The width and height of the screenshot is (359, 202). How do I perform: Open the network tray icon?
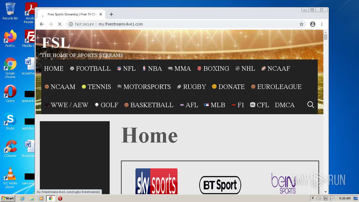326,198
